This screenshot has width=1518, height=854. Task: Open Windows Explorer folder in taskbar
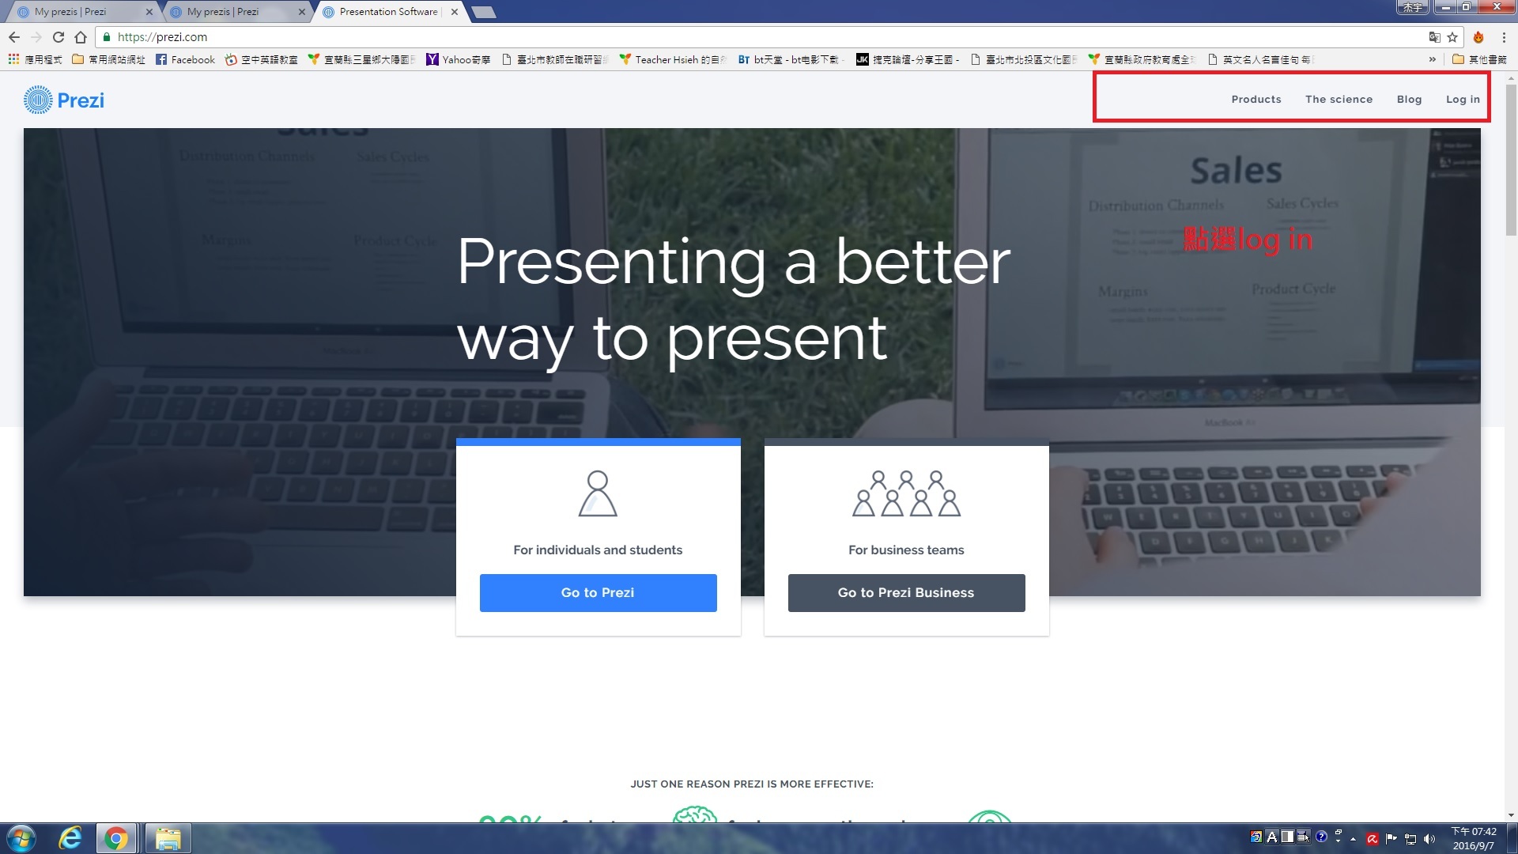pyautogui.click(x=168, y=838)
